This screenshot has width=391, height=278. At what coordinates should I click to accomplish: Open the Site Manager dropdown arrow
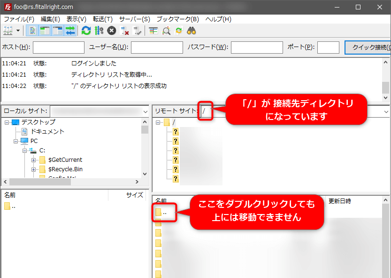(18, 31)
